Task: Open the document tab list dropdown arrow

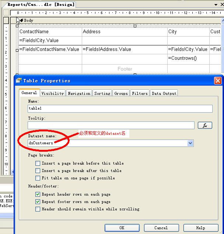Action: [216, 5]
